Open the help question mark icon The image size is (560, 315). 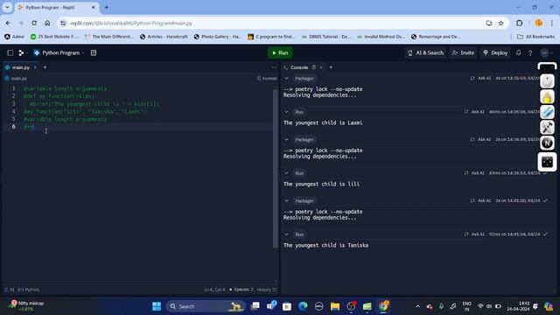click(x=530, y=52)
